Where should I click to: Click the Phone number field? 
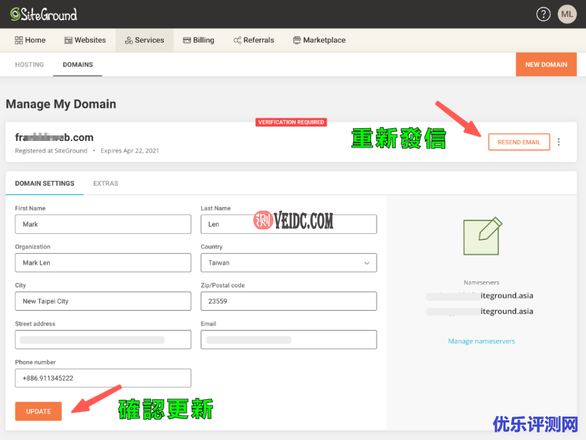point(103,377)
